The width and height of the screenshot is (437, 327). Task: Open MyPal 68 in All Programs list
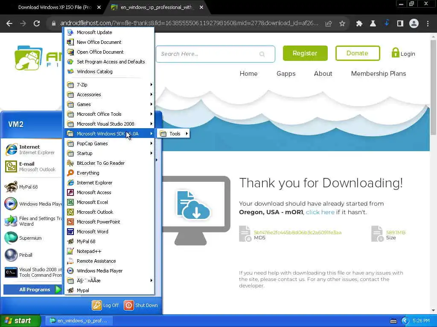click(x=109, y=241)
